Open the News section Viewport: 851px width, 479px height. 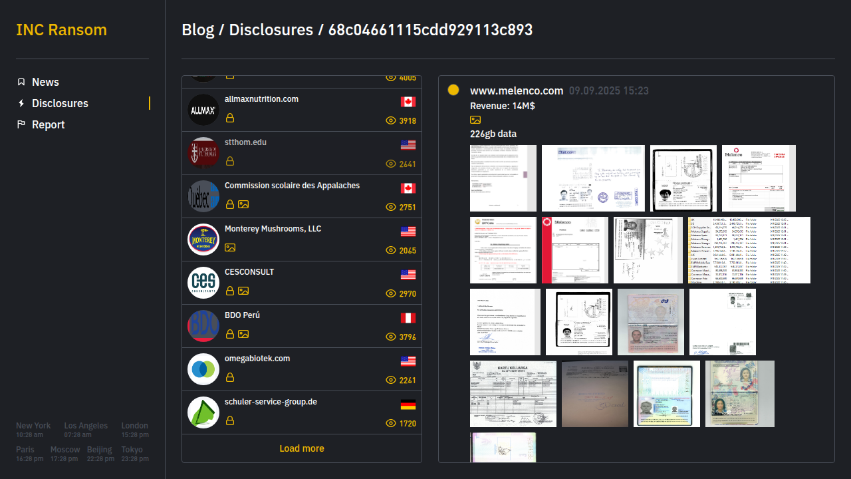pos(45,82)
